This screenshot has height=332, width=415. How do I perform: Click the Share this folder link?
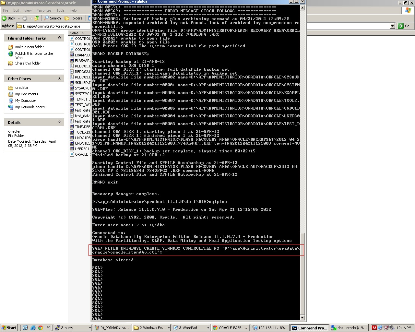[x=28, y=63]
